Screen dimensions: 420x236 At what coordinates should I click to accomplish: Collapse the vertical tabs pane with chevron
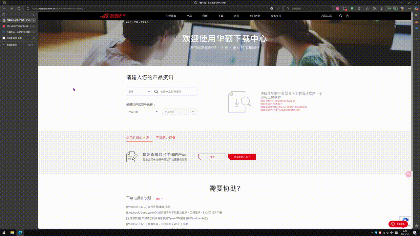pyautogui.click(x=33, y=15)
